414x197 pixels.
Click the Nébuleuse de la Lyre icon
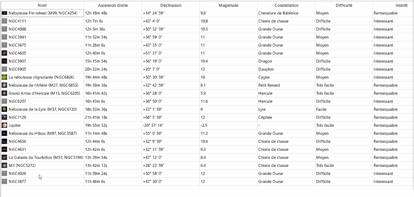click(4, 109)
